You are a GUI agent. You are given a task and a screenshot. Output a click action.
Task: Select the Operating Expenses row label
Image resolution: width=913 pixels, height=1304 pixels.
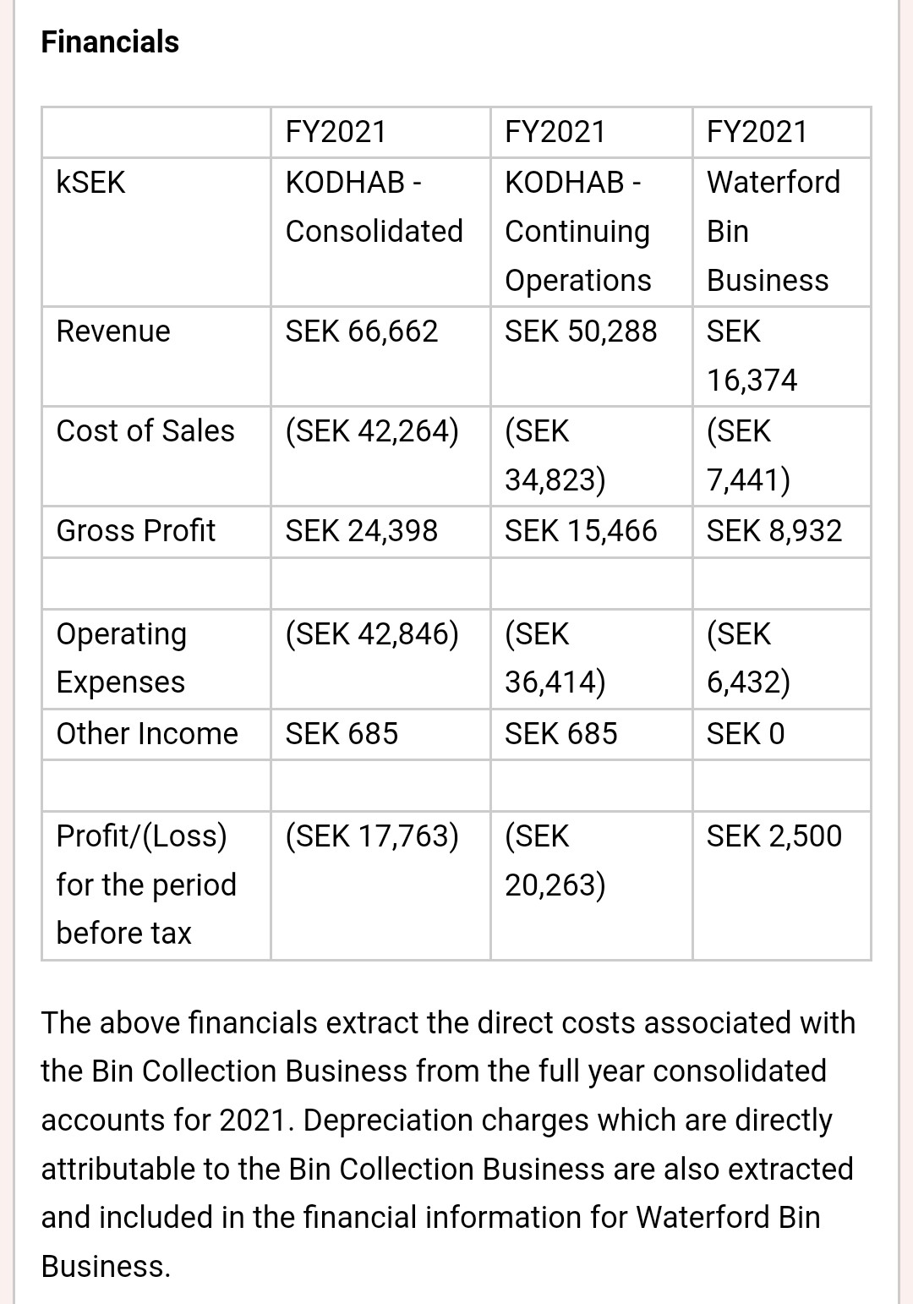tap(122, 657)
